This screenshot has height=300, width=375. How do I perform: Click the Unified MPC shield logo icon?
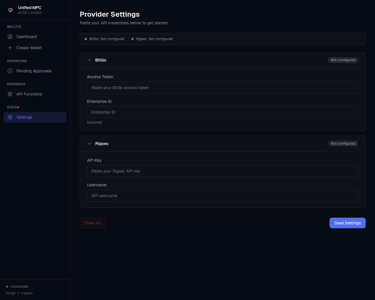coord(11,10)
